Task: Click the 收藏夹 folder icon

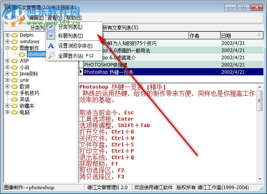Action: coord(15,106)
